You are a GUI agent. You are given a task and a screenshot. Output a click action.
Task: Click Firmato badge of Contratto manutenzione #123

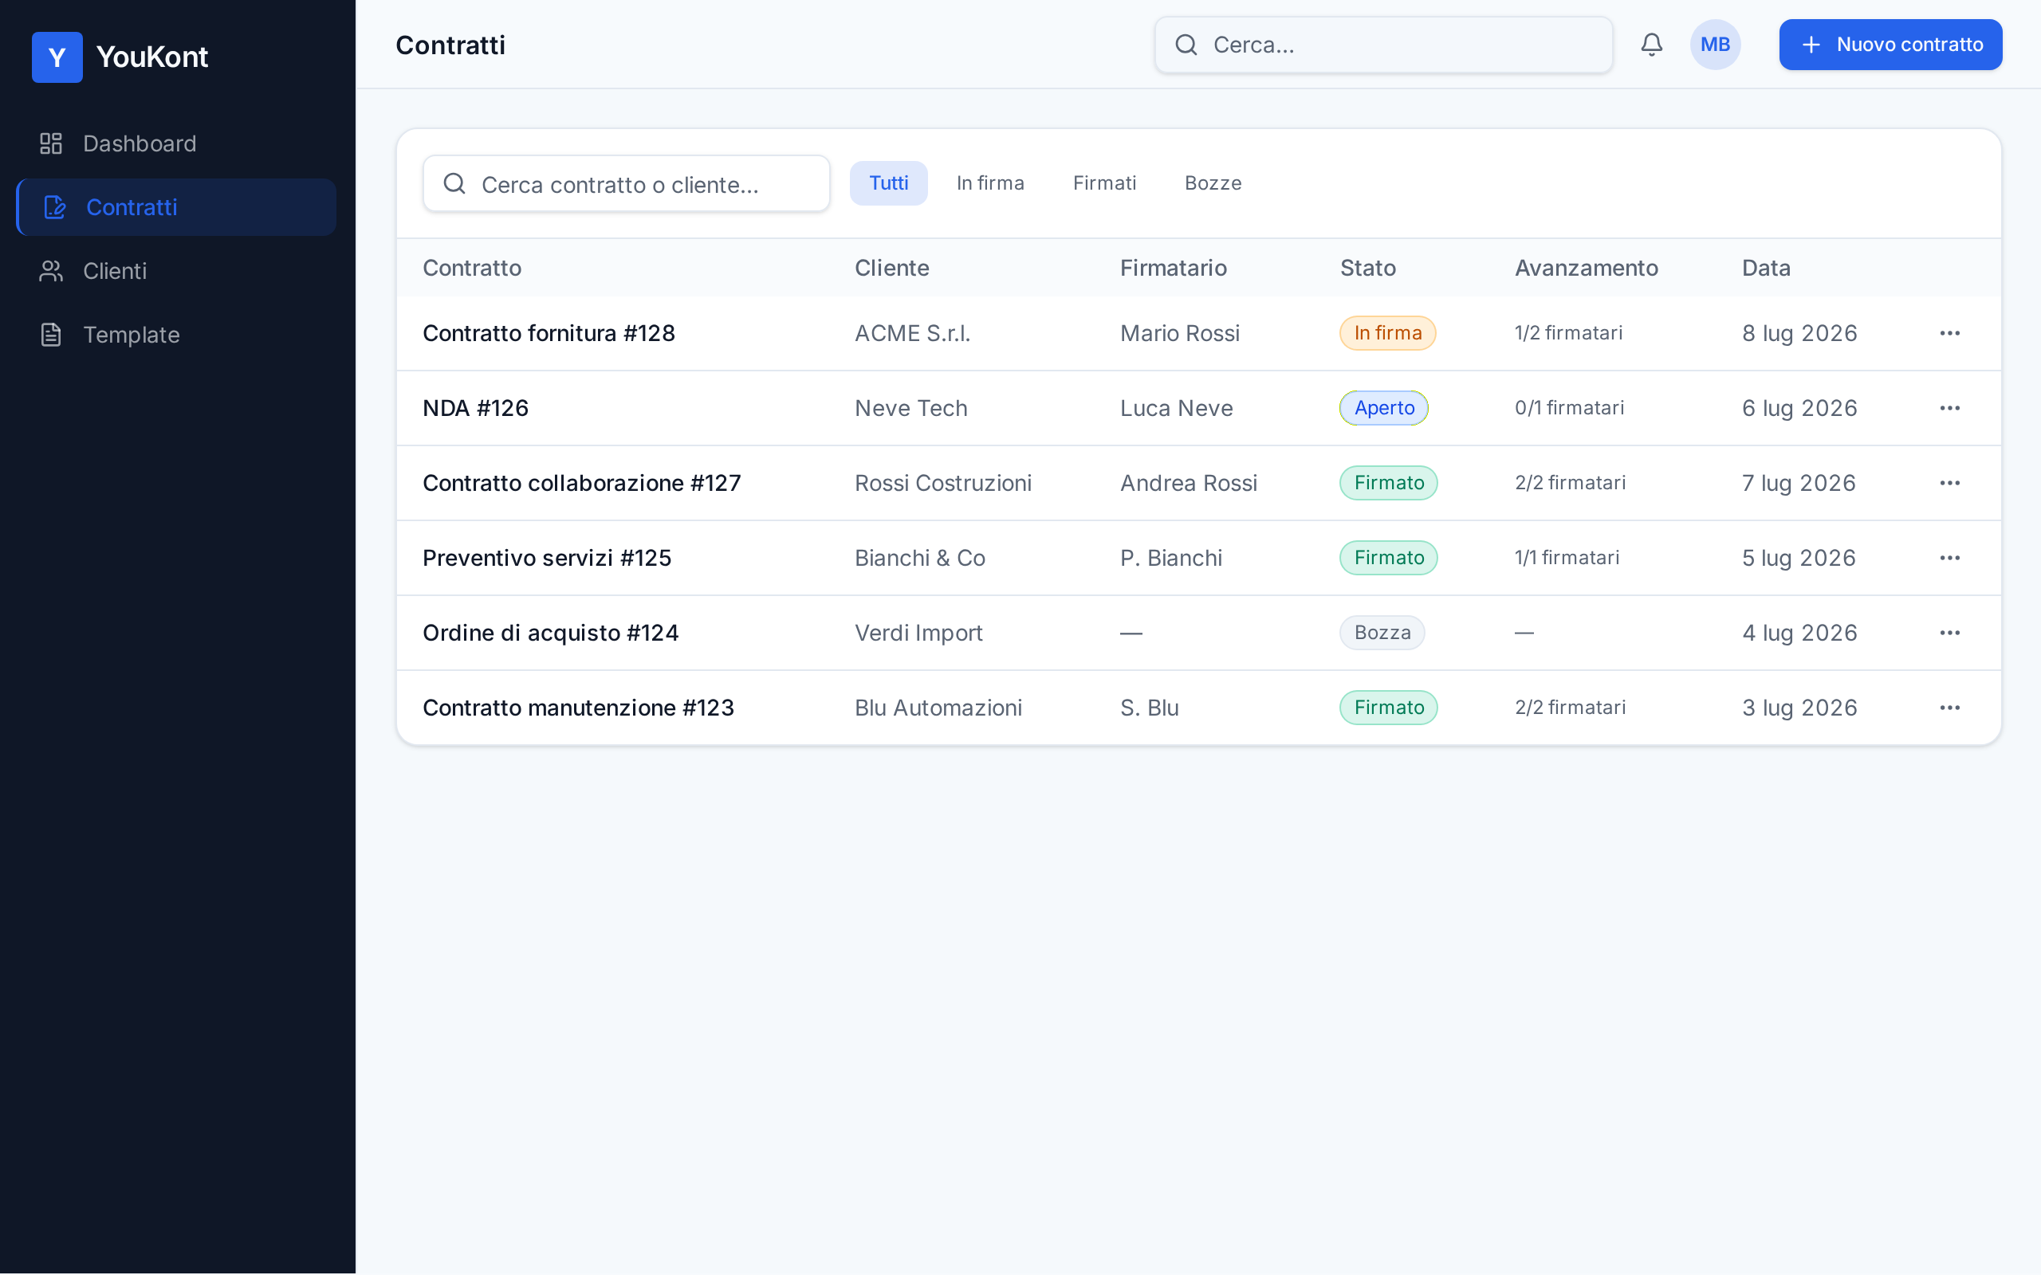tap(1388, 708)
